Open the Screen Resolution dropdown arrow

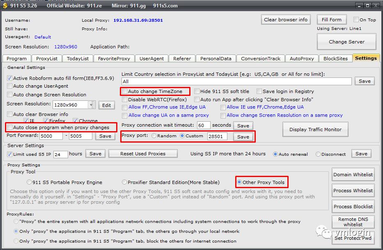point(91,105)
